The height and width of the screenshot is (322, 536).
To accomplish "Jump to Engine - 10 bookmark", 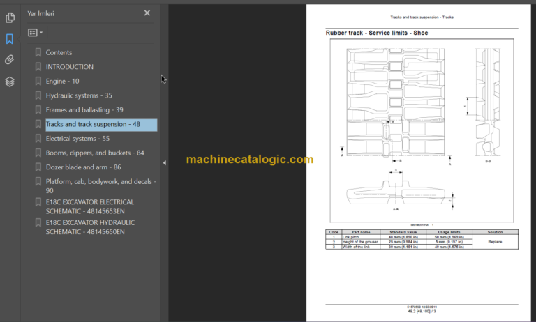I will point(62,82).
